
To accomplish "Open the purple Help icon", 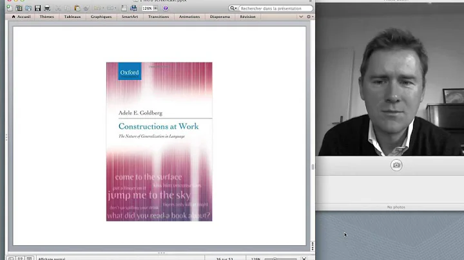I will tap(166, 8).
